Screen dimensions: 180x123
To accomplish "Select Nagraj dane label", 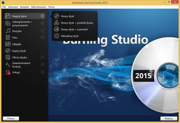I will (x=19, y=16).
